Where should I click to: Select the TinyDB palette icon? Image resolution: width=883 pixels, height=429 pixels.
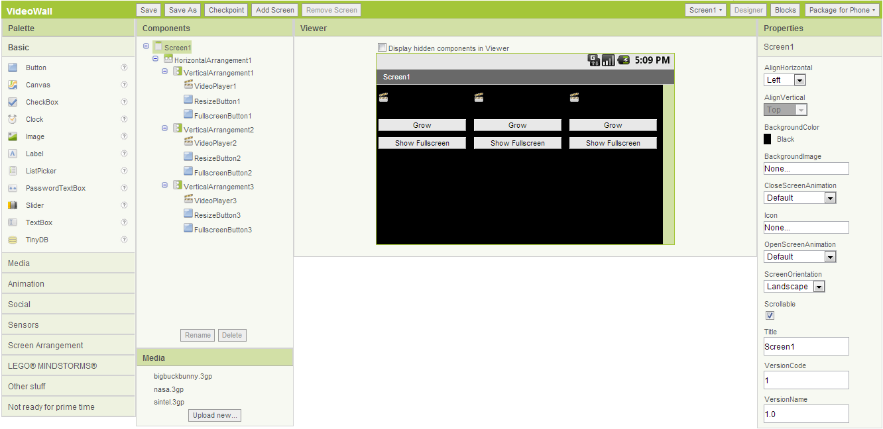point(13,240)
